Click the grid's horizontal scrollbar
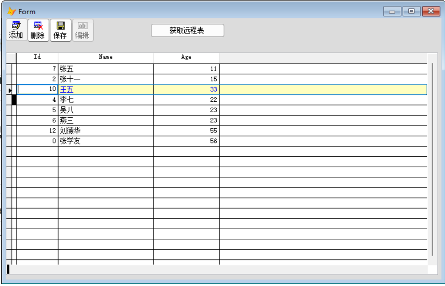The height and width of the screenshot is (286, 445). click(217, 269)
